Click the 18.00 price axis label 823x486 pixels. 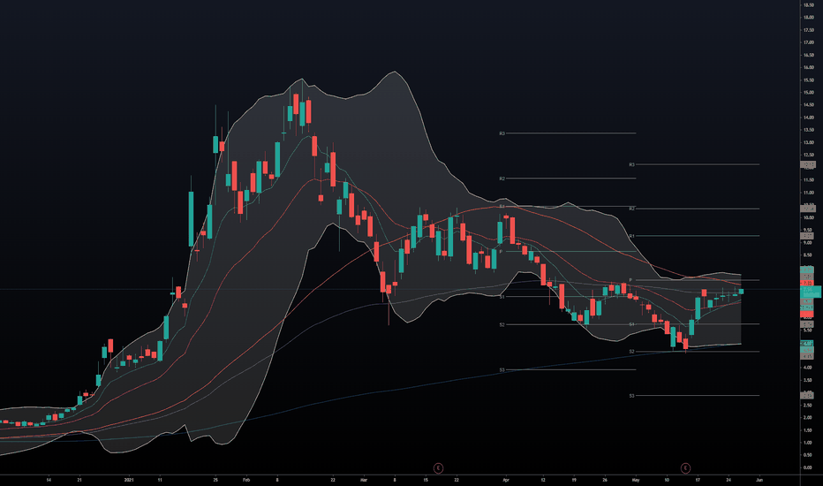808,18
